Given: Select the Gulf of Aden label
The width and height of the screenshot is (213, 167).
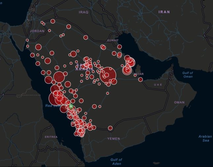Looking at the screenshot, I should click(116, 161).
